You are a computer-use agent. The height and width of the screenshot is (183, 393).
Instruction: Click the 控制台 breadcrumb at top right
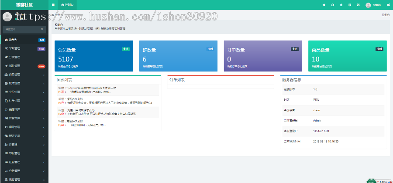click(386, 15)
